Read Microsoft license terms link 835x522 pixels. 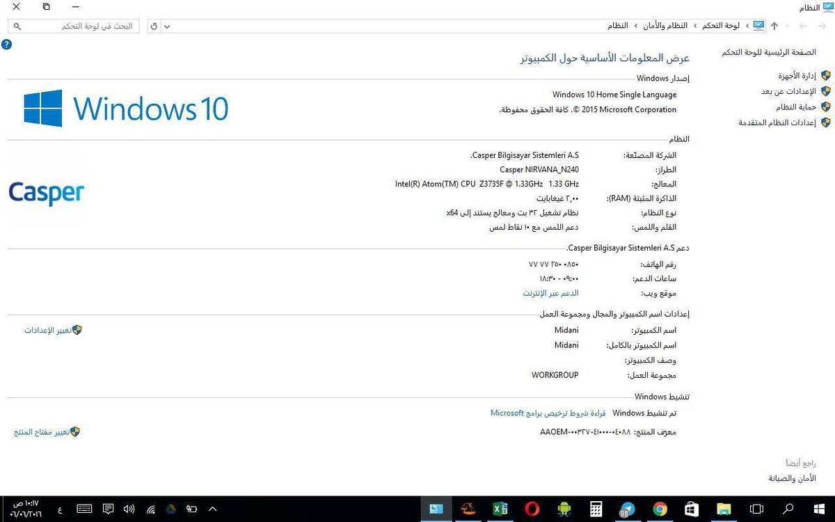(548, 413)
